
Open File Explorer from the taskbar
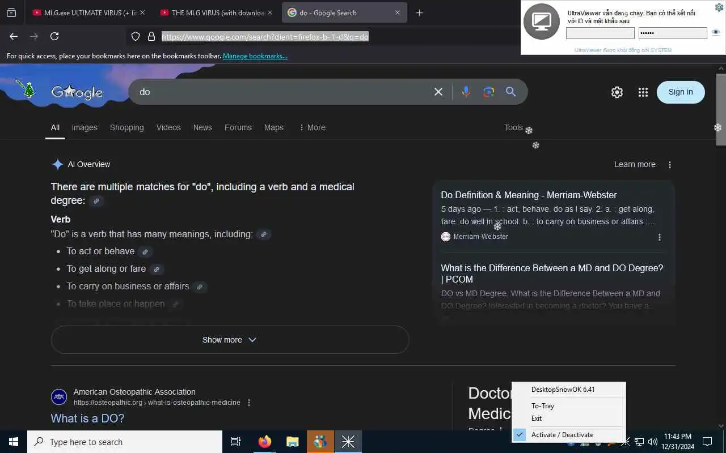[292, 442]
